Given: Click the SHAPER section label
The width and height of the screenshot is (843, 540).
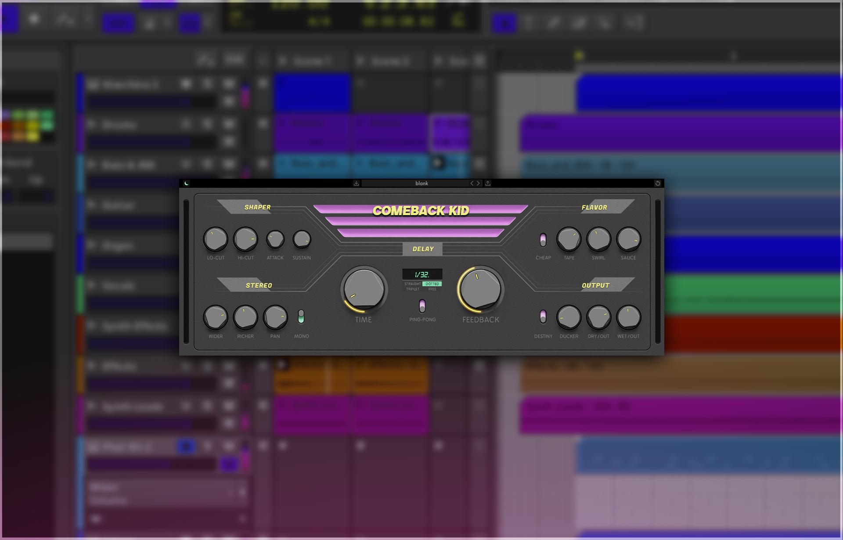Looking at the screenshot, I should [x=258, y=207].
